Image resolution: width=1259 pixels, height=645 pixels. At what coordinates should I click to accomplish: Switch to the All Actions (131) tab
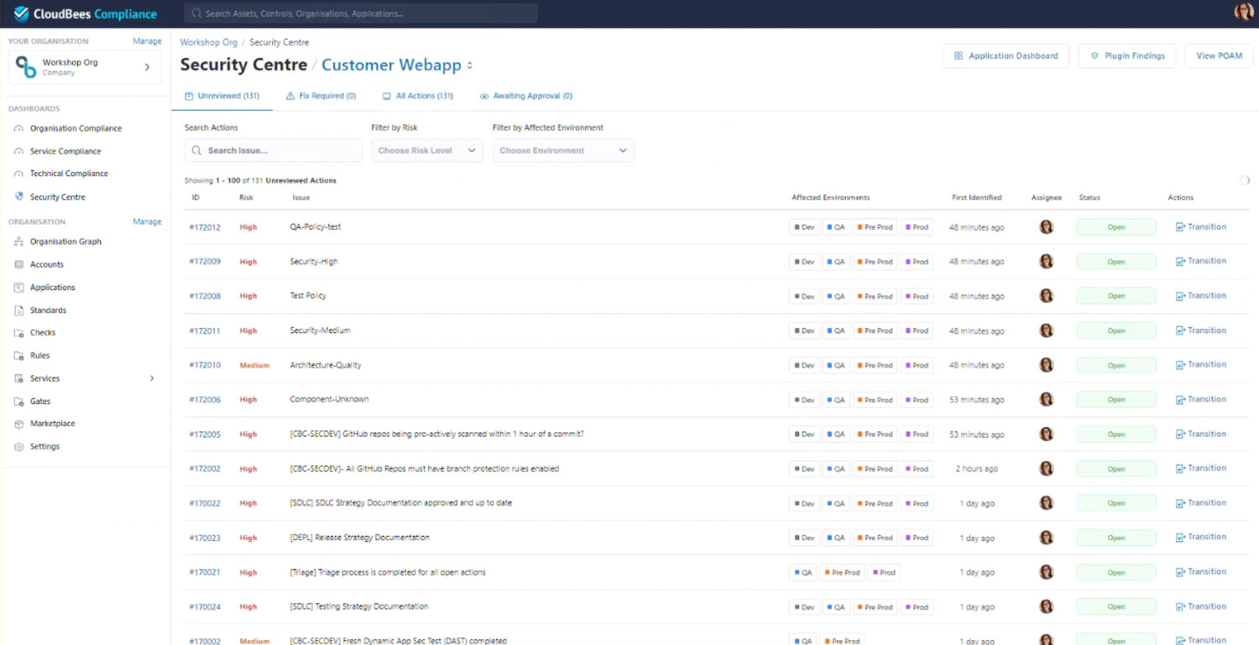coord(418,96)
